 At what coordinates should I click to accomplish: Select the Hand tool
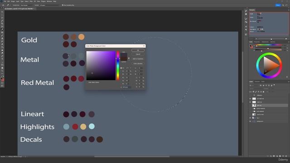[x=2, y=68]
